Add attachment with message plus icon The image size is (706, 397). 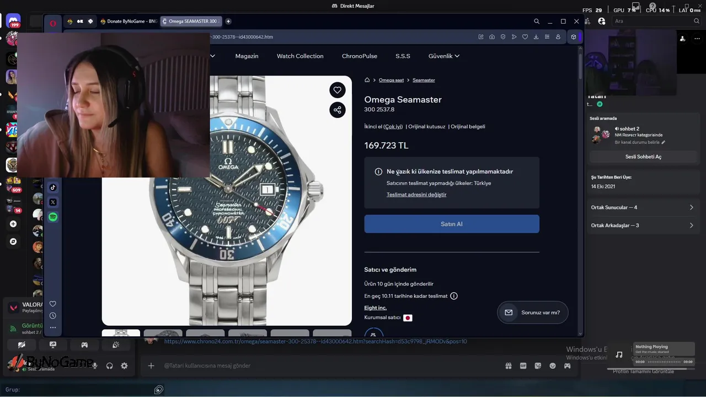(151, 366)
